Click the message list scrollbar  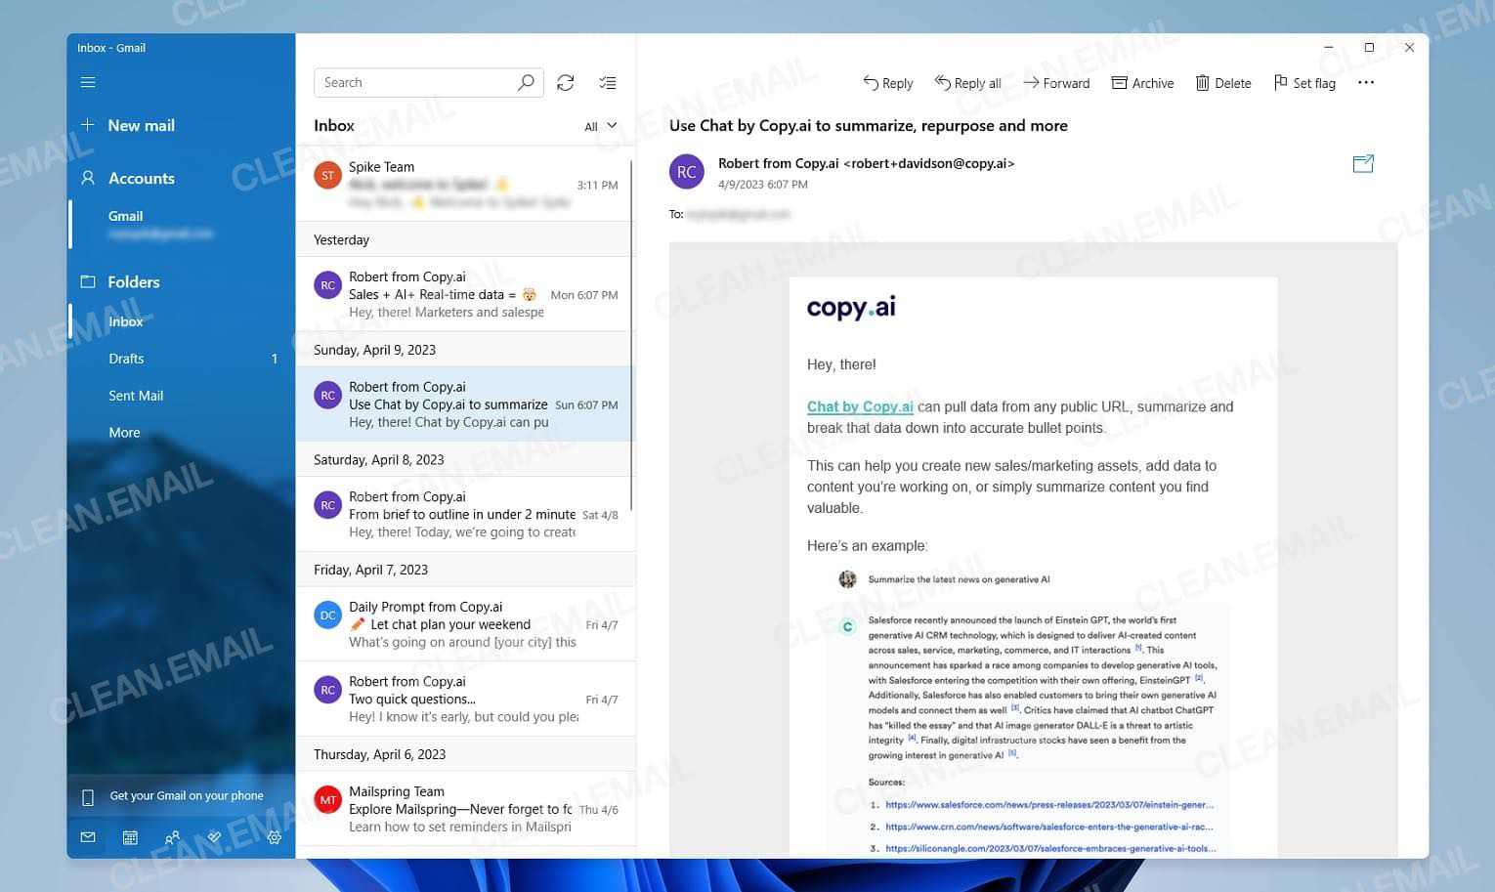tap(632, 337)
